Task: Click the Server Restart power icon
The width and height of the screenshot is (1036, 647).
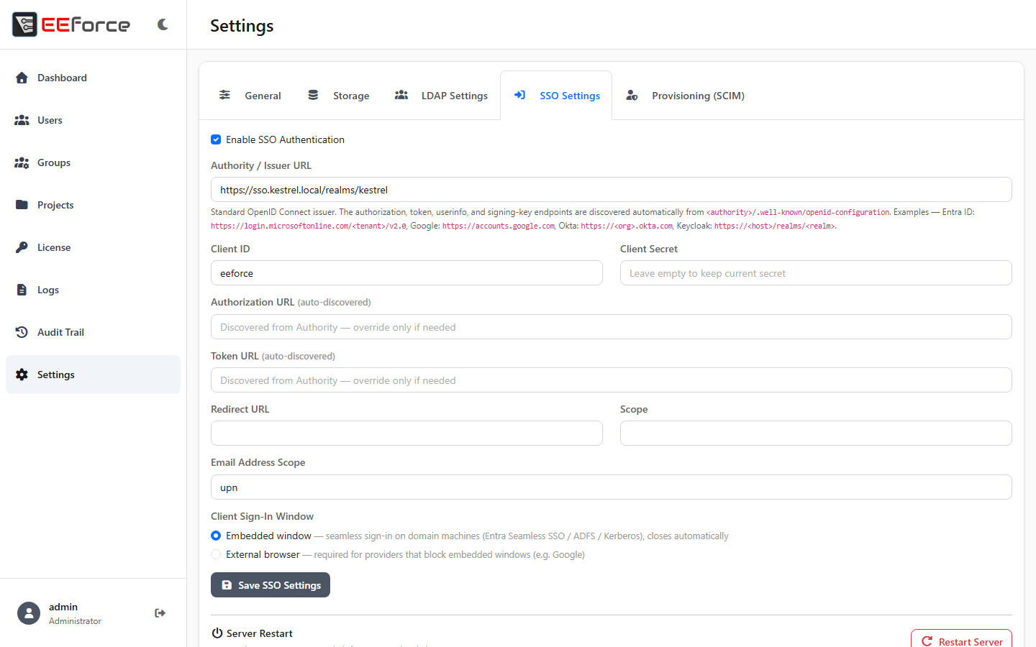Action: [217, 633]
